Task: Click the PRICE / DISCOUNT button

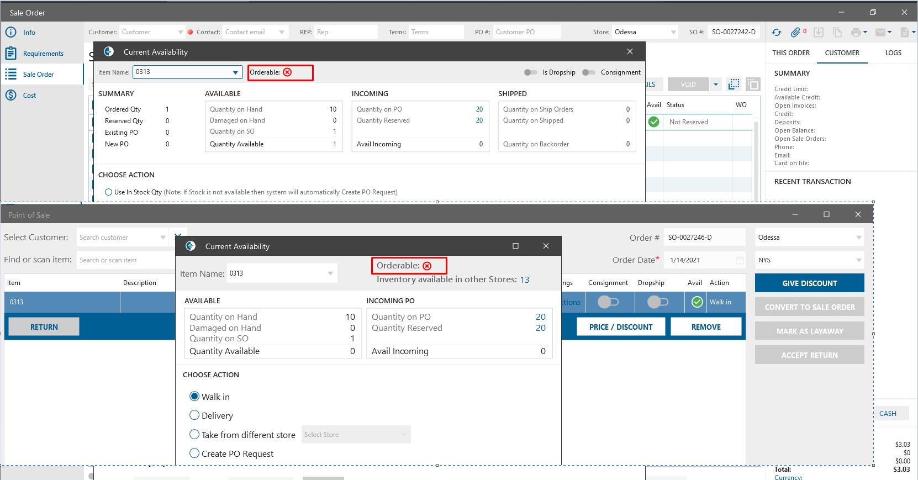Action: 621,327
